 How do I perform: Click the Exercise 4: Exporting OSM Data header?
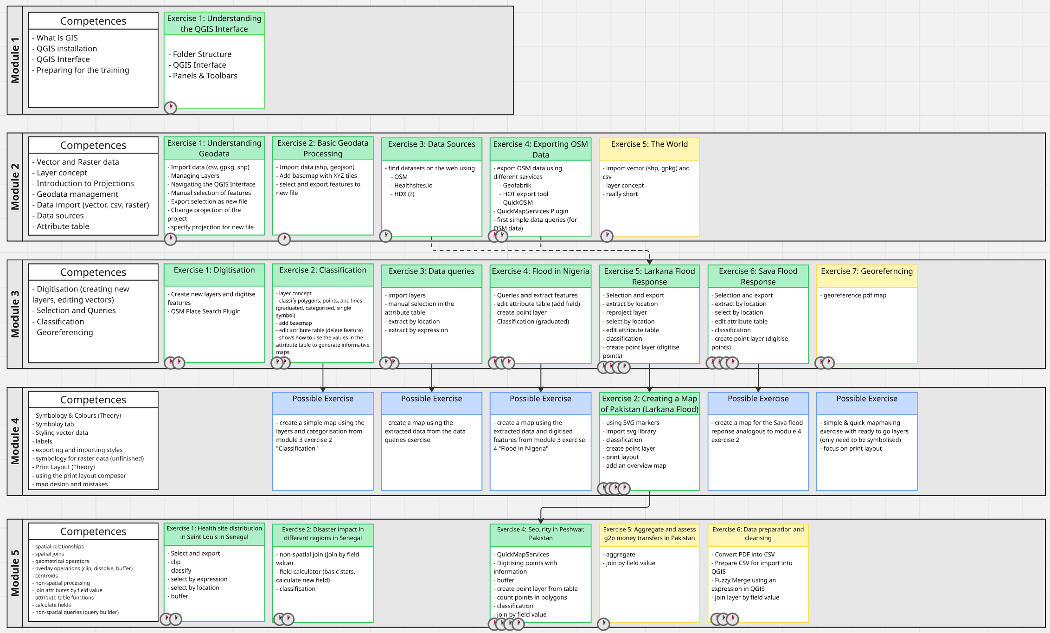[540, 149]
